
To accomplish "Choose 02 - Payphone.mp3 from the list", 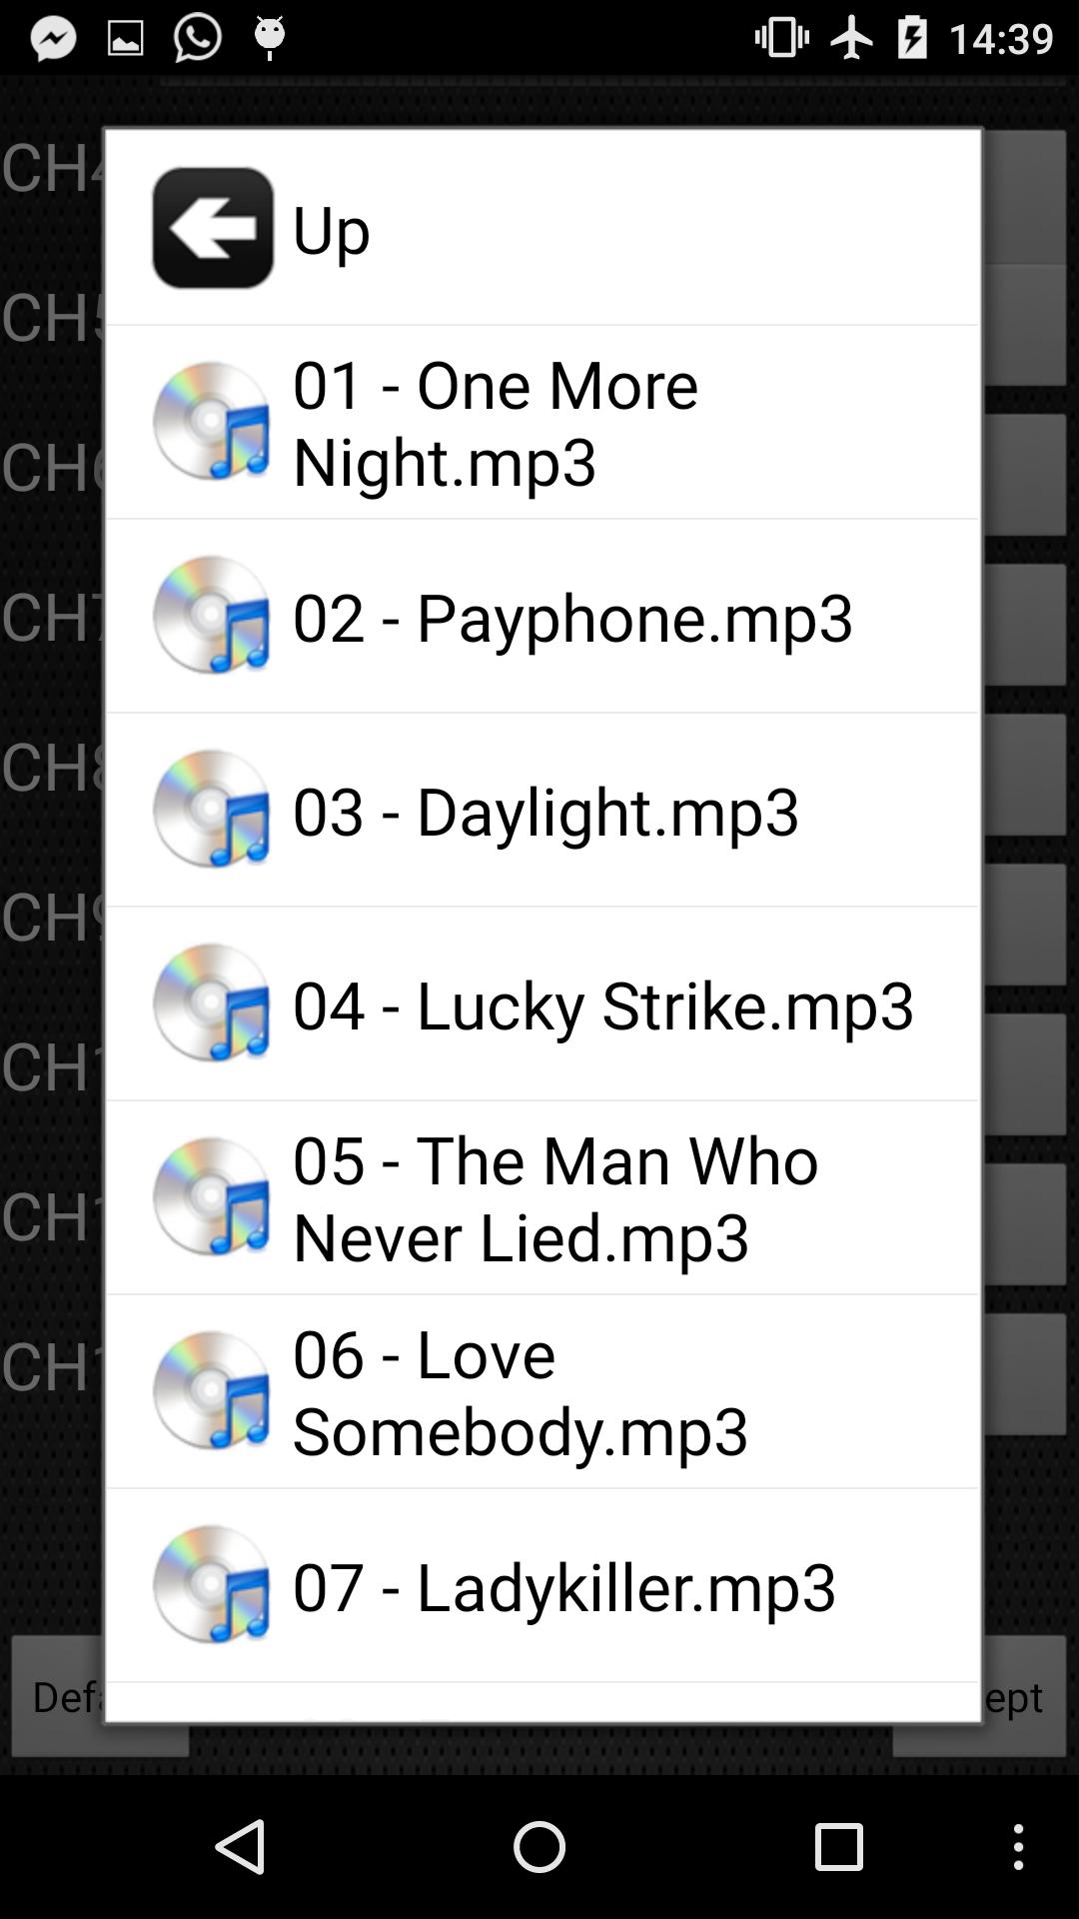I will (x=542, y=616).
